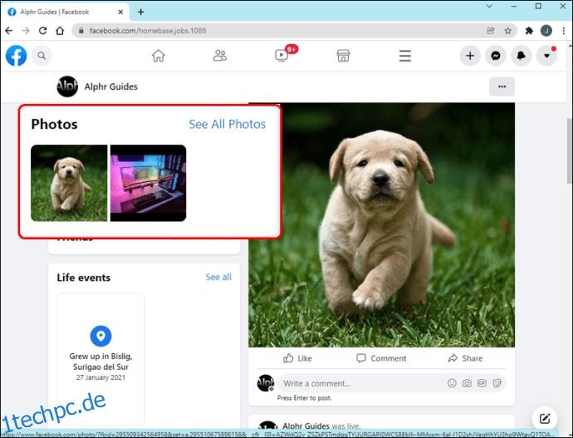Reload the page

coord(42,31)
